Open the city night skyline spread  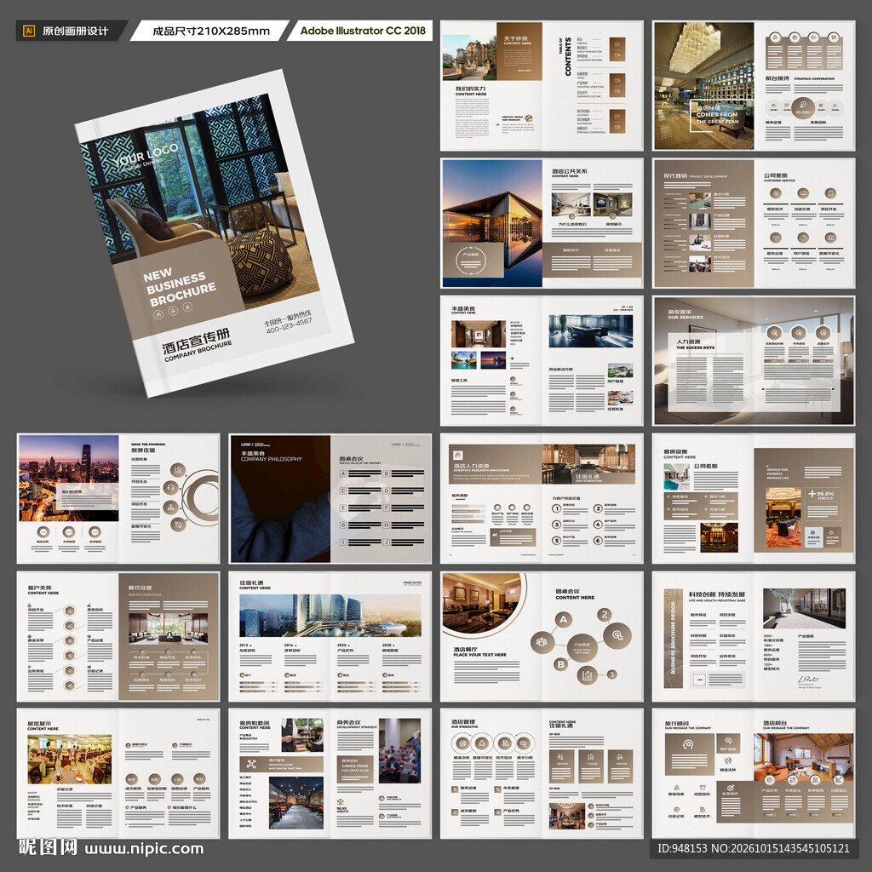click(118, 499)
